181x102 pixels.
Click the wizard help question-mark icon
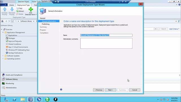click(x=61, y=90)
